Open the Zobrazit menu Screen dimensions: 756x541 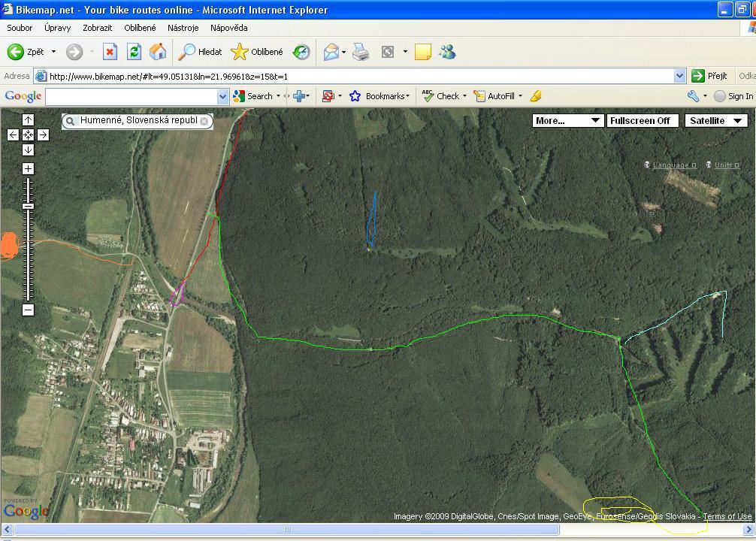97,28
